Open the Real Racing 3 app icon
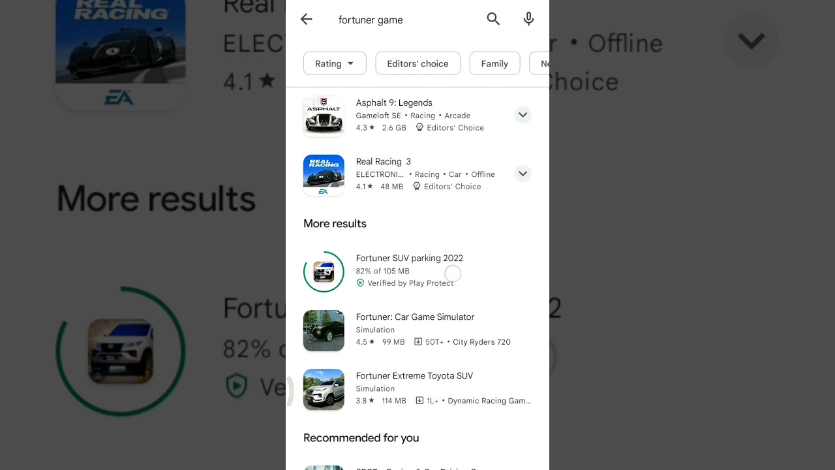 (x=324, y=175)
